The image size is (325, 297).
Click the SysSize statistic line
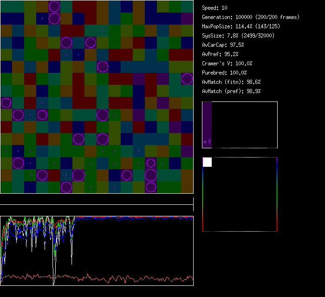tap(238, 36)
